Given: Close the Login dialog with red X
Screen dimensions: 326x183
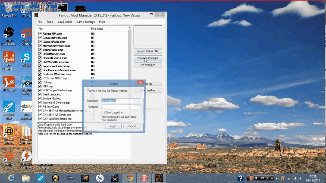Looking at the screenshot, I should pos(140,82).
